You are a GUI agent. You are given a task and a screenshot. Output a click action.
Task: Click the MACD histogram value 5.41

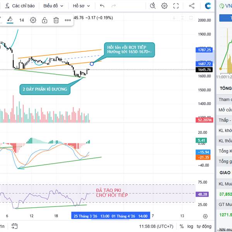pyautogui.click(x=201, y=140)
